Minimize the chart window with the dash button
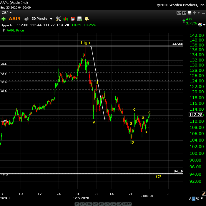The height and width of the screenshot is (206, 206). pyautogui.click(x=203, y=13)
